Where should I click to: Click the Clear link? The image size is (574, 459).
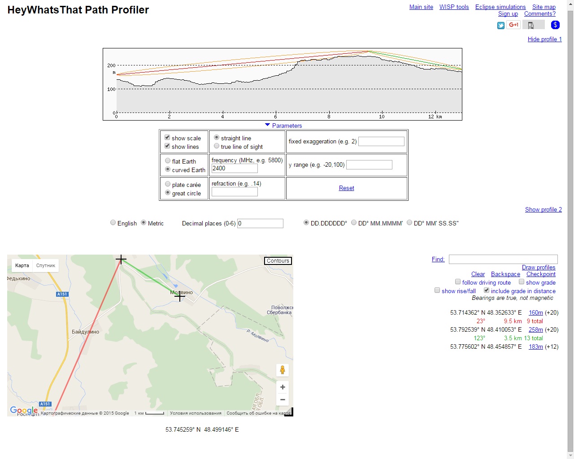pos(478,274)
